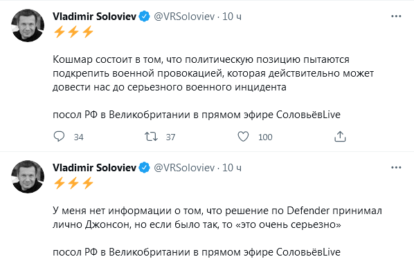Open the first tweet's 10 ч timestamp

232,17
